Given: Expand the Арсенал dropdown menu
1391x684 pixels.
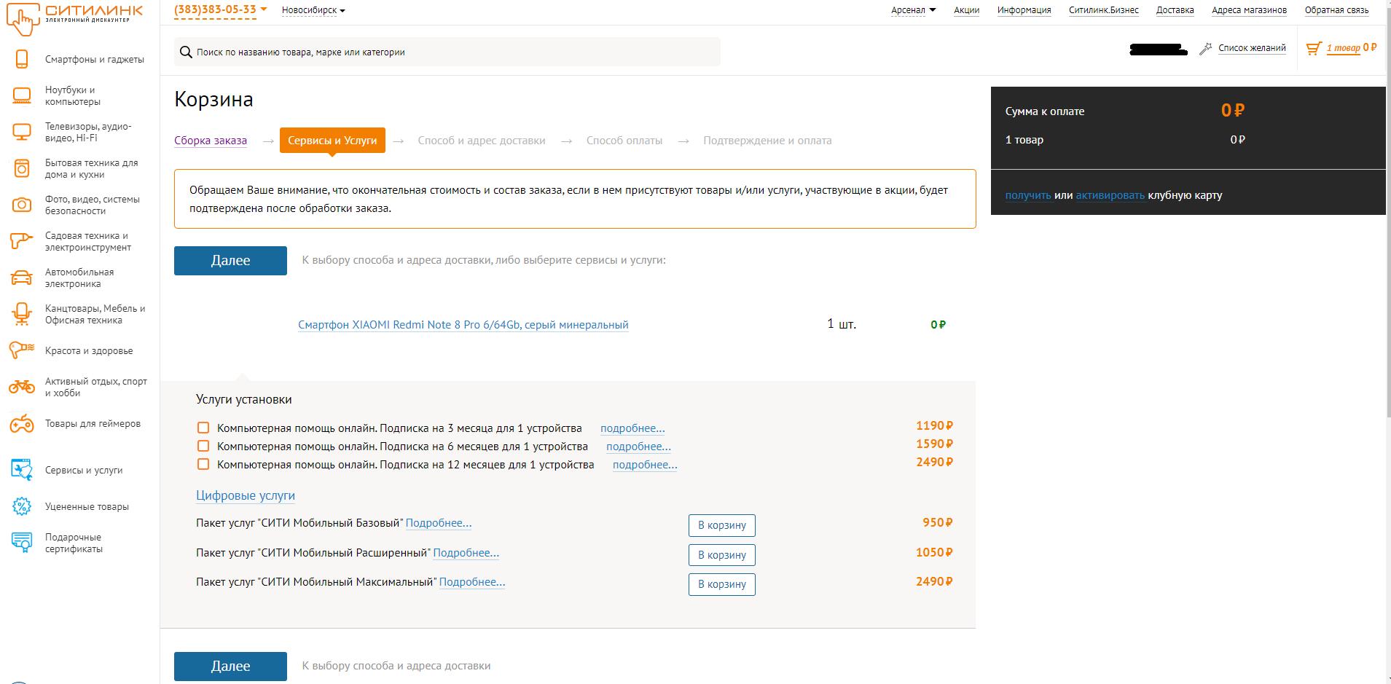Looking at the screenshot, I should coord(913,10).
